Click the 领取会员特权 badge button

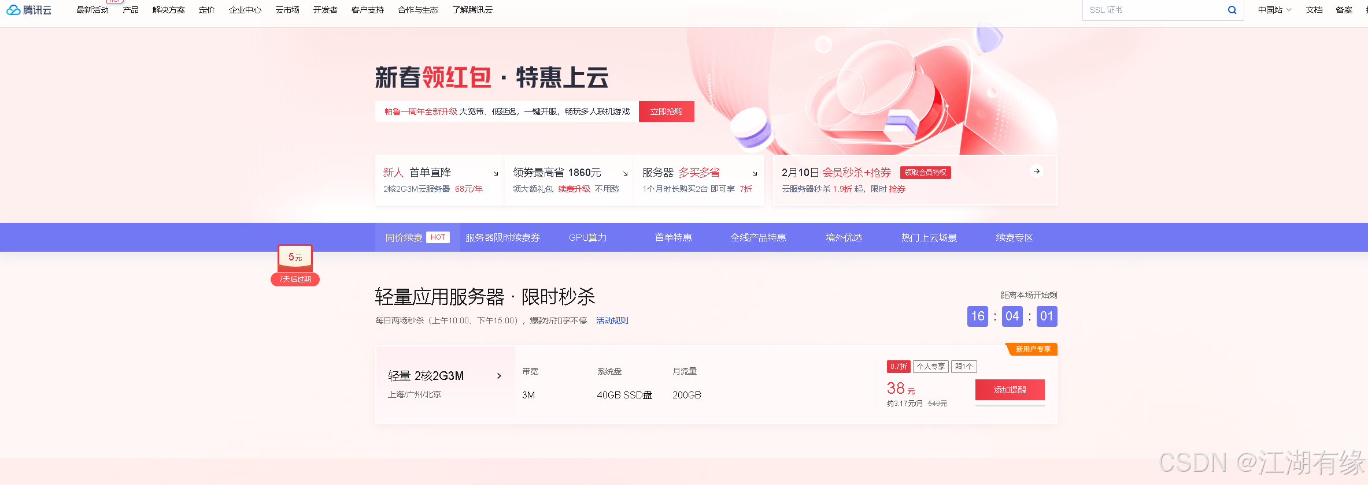(926, 173)
